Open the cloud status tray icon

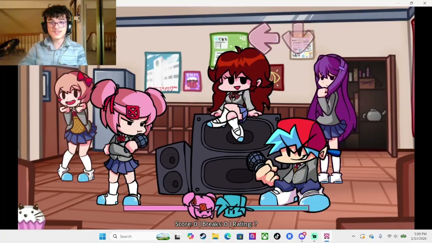372,237
